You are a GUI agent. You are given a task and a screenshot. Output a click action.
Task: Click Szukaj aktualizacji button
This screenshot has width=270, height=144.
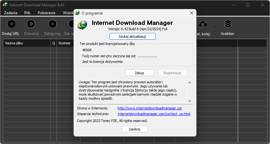[x=132, y=36]
